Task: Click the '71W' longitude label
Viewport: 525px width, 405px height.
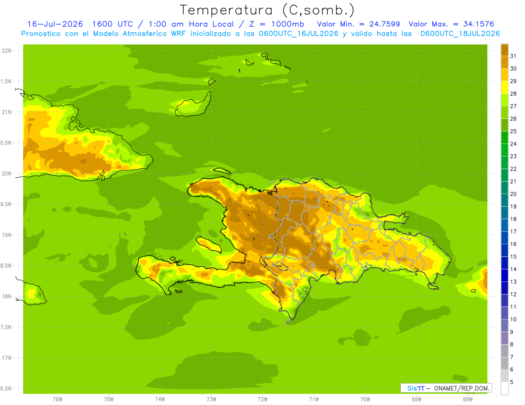Action: (314, 399)
